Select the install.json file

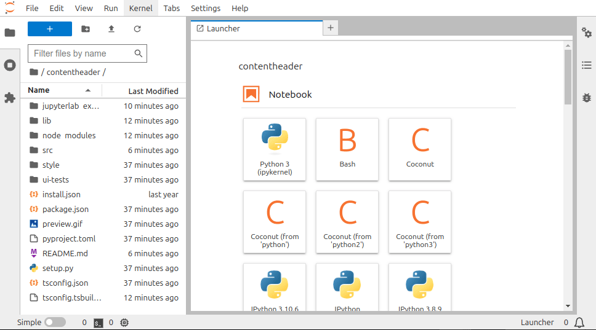click(x=103, y=195)
